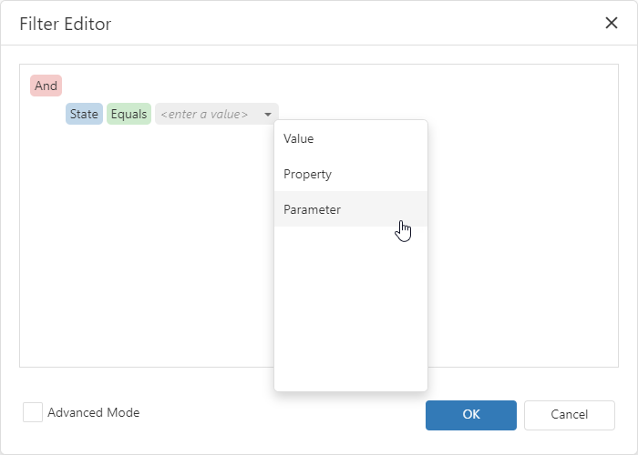The image size is (638, 455).
Task: Select Property from the dropdown menu
Action: click(351, 174)
